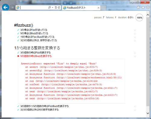This screenshot has height=119, width=151.
Task: Click test 3の倍数の時はFizzを表示する
Action: click(x=36, y=53)
